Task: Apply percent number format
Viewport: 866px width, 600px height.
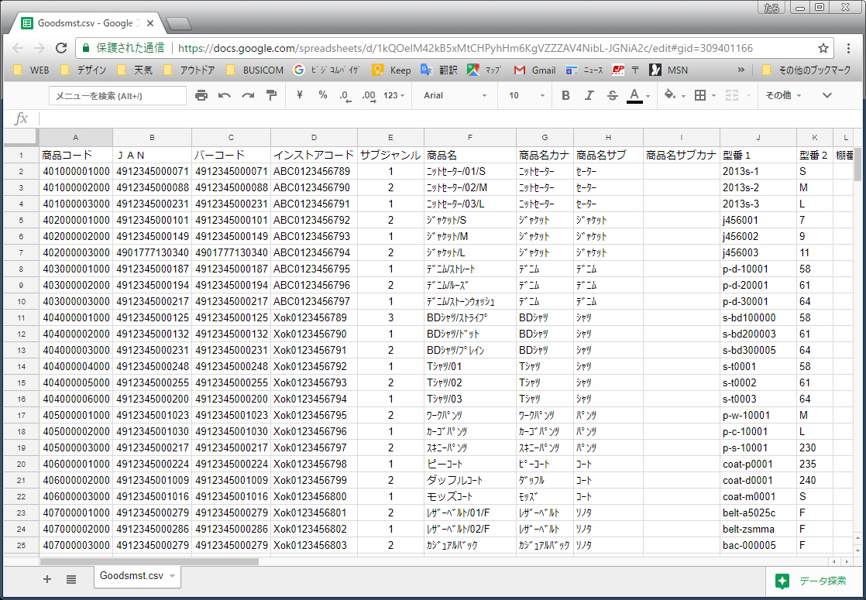Action: 323,95
